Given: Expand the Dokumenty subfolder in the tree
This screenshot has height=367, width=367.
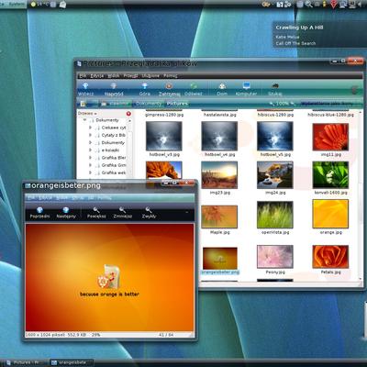Looking at the screenshot, I should [90, 142].
